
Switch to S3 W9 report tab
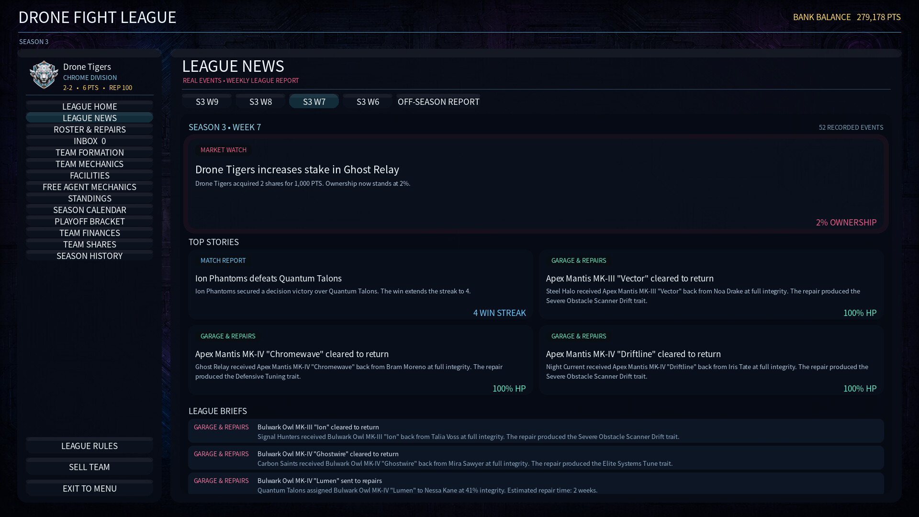click(x=207, y=101)
